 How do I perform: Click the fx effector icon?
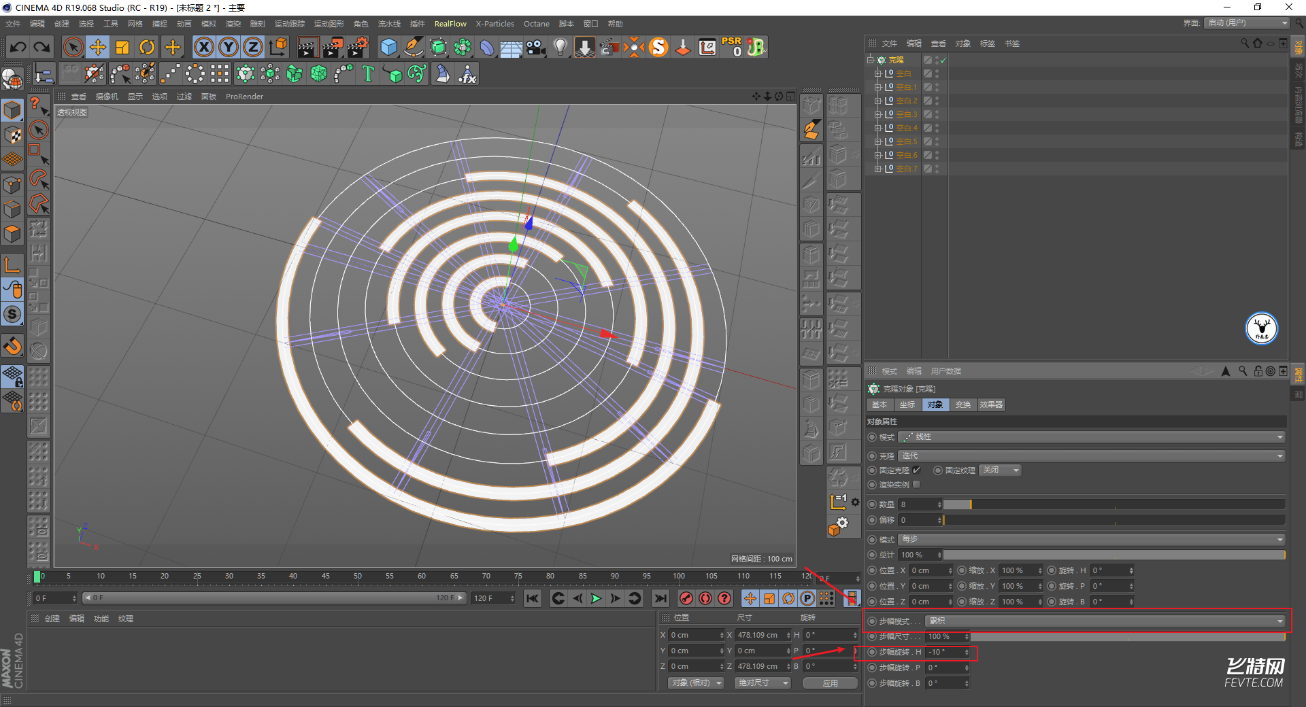click(x=467, y=73)
